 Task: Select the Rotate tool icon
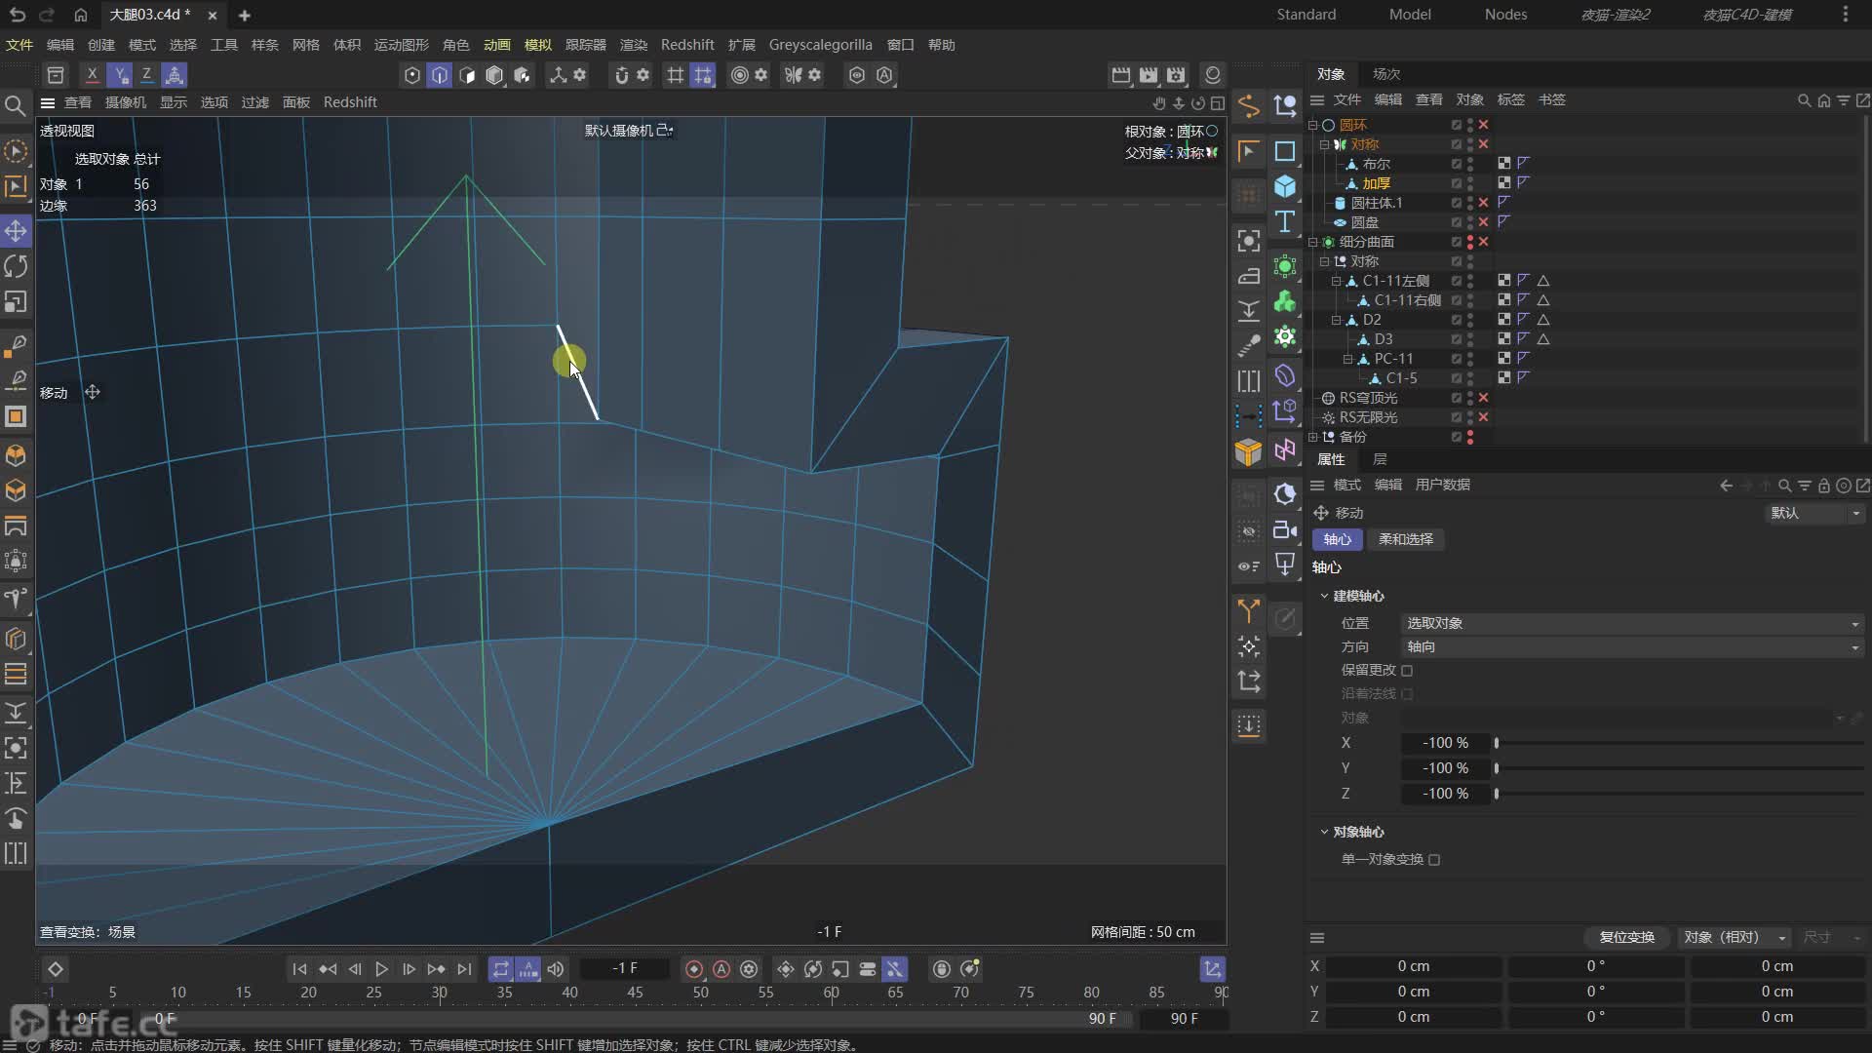pos(16,266)
